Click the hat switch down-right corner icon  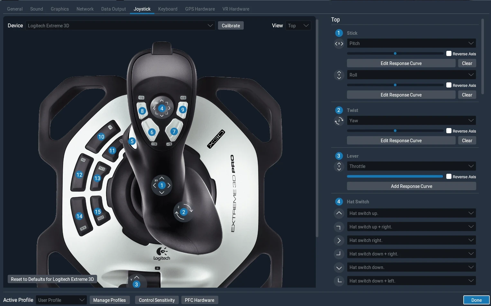pyautogui.click(x=339, y=254)
